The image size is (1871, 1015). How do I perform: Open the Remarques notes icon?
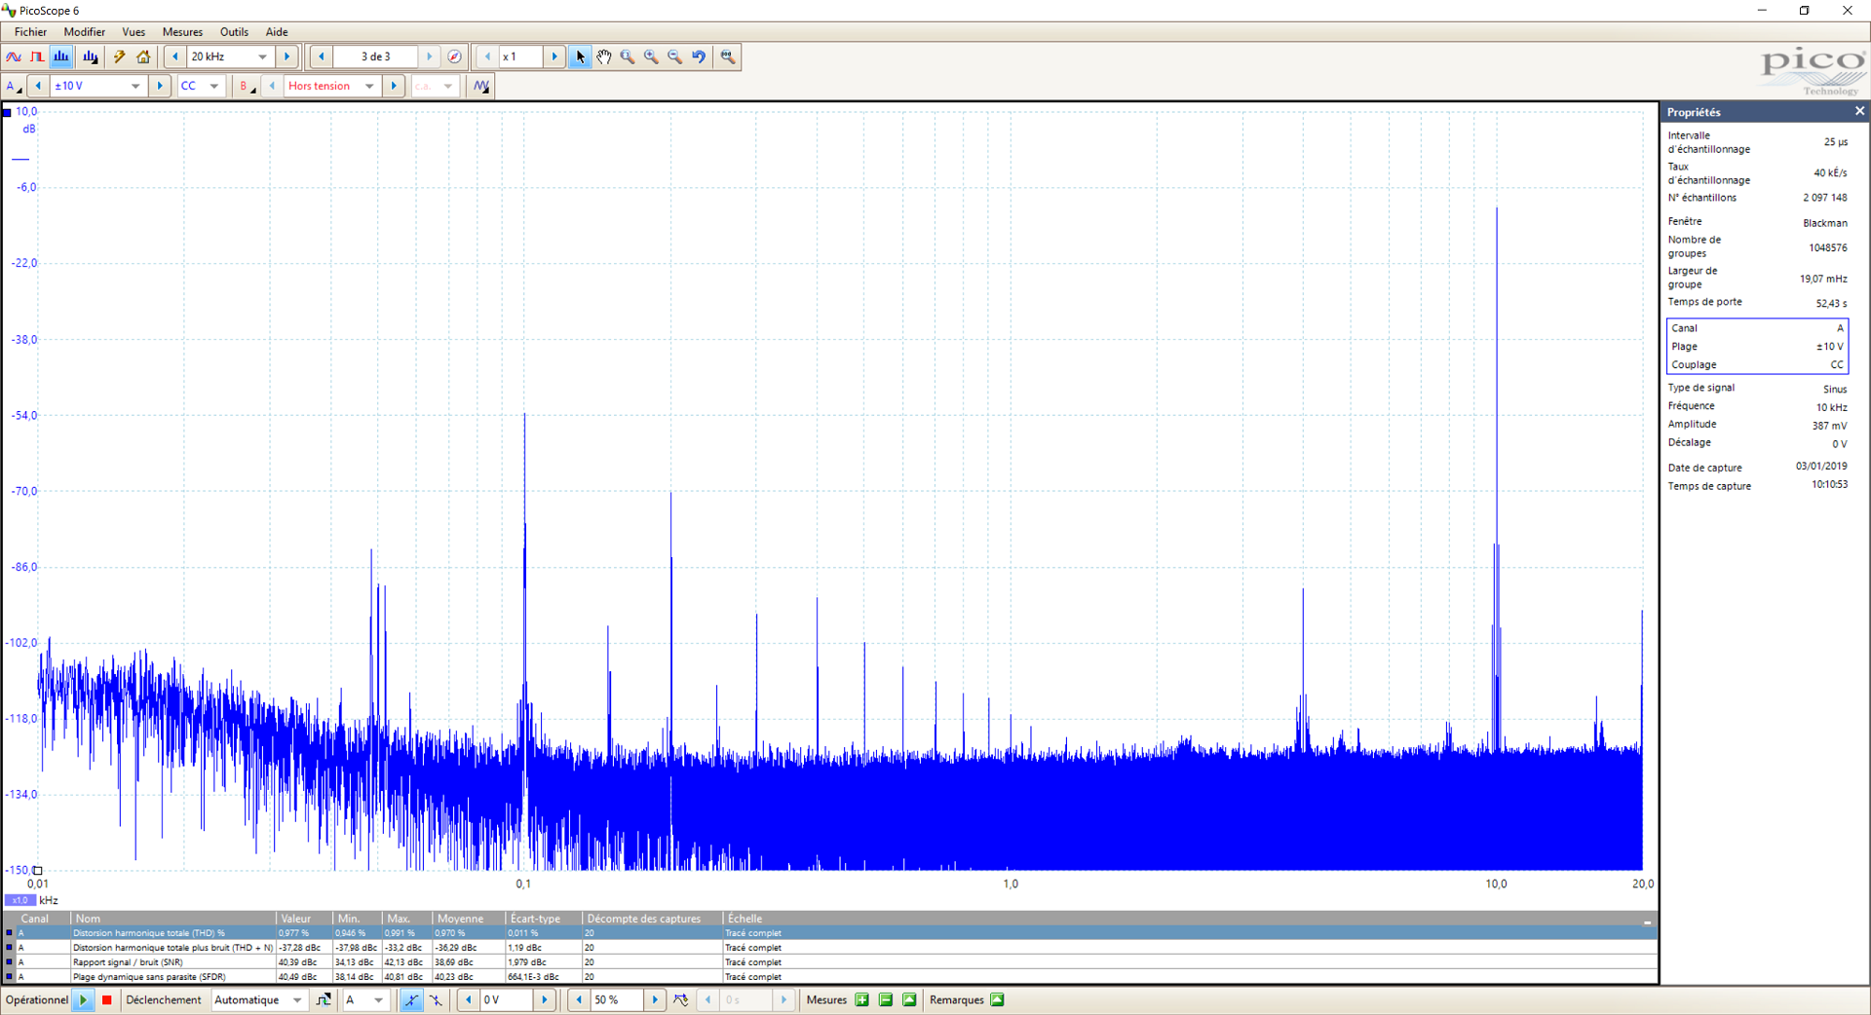(997, 999)
